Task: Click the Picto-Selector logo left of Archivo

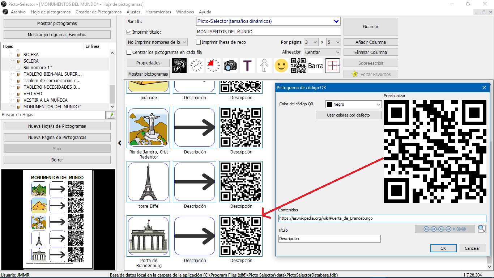Action: click(x=5, y=12)
